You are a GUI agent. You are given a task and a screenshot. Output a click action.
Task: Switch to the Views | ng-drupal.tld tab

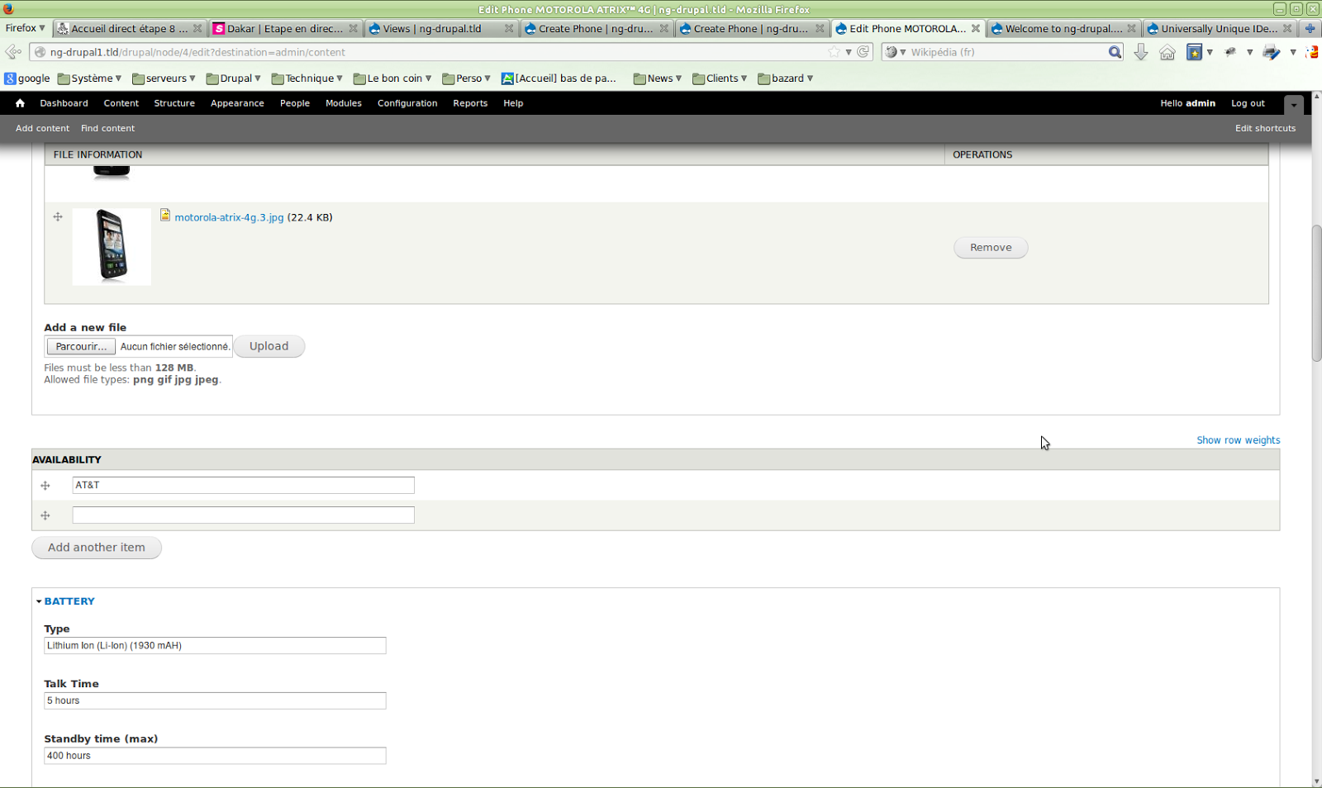click(441, 28)
